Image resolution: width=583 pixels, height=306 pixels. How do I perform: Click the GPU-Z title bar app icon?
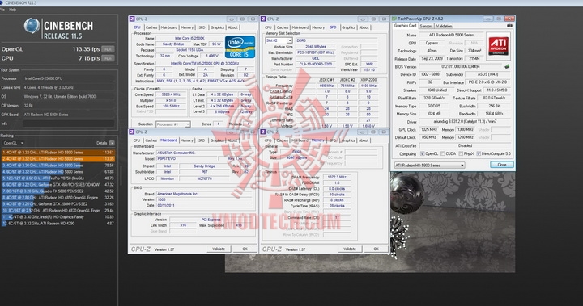tap(394, 19)
